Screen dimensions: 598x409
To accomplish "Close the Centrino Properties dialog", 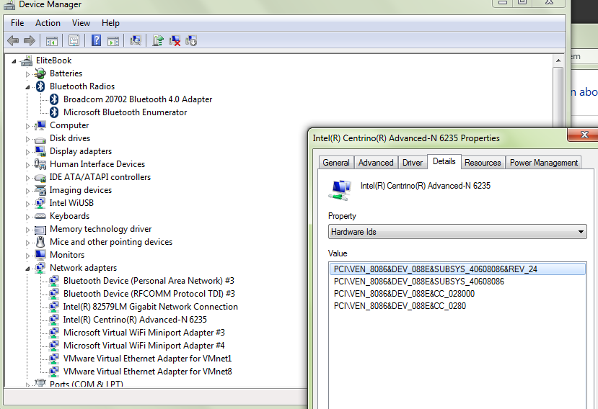I will point(584,135).
